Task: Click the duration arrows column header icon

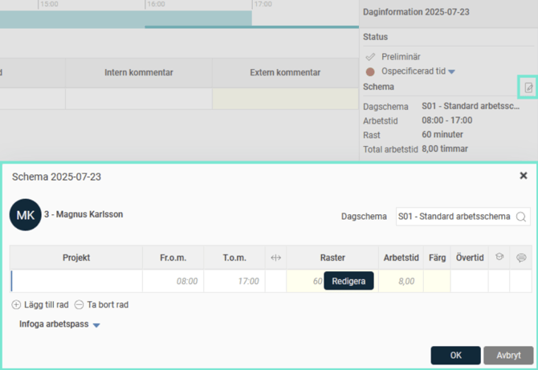Action: click(275, 258)
